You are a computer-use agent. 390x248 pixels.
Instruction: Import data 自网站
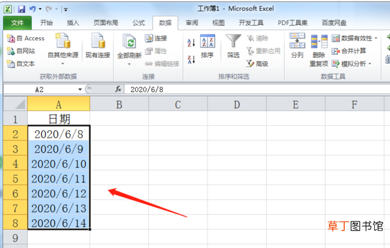coord(21,51)
